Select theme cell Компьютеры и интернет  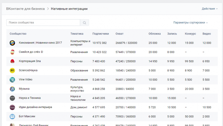tap(80, 43)
